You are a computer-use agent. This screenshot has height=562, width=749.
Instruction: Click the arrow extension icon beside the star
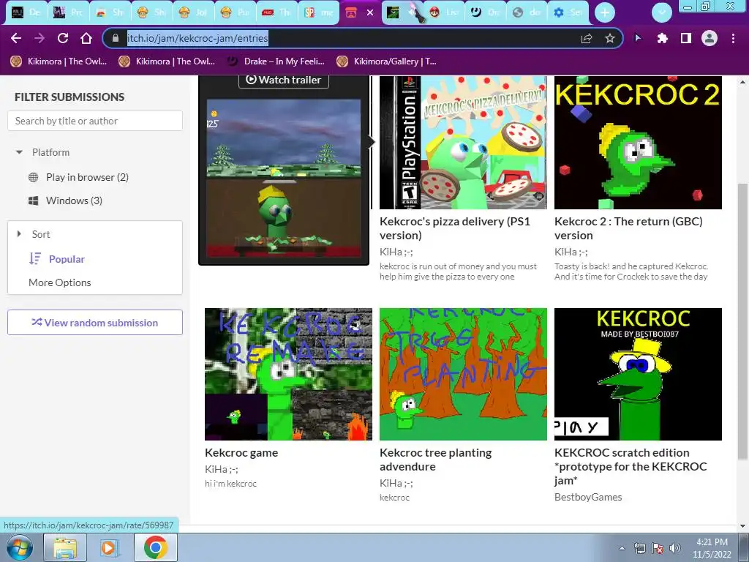638,38
